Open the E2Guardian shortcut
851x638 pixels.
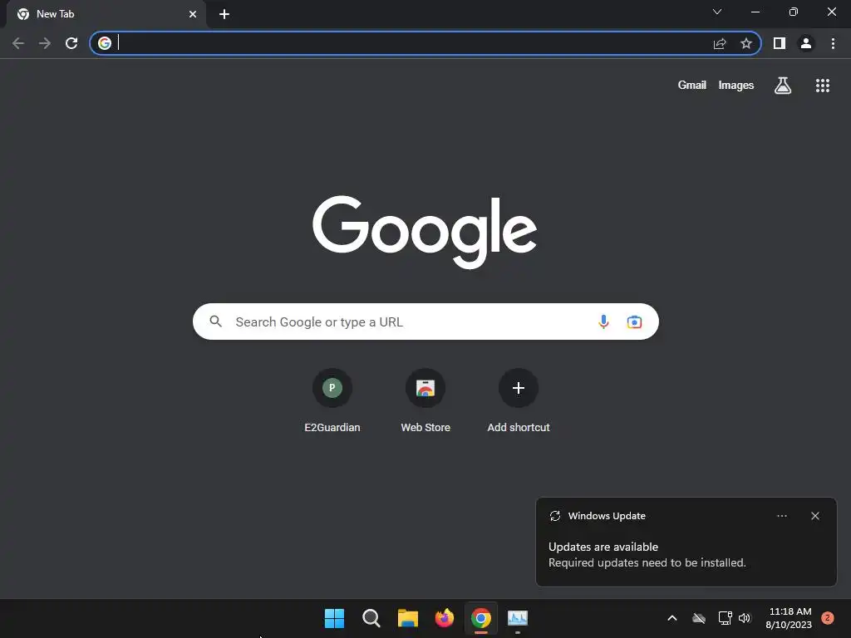tap(332, 400)
